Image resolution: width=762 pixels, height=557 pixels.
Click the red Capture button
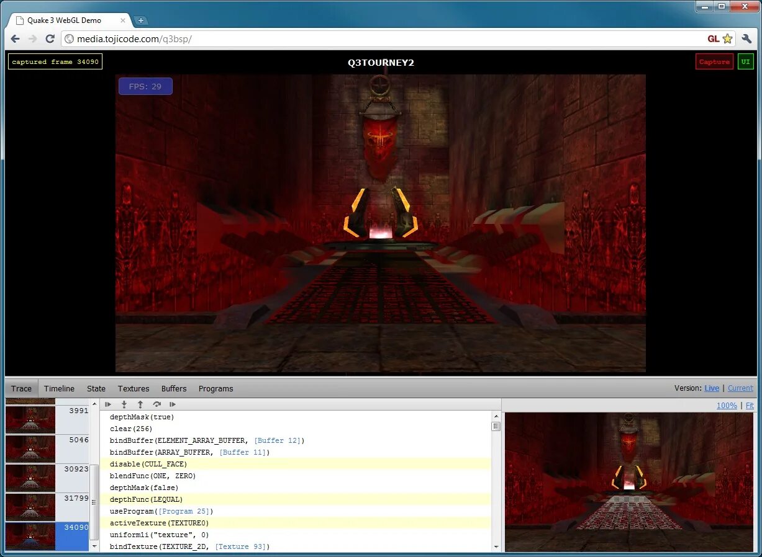pyautogui.click(x=714, y=61)
